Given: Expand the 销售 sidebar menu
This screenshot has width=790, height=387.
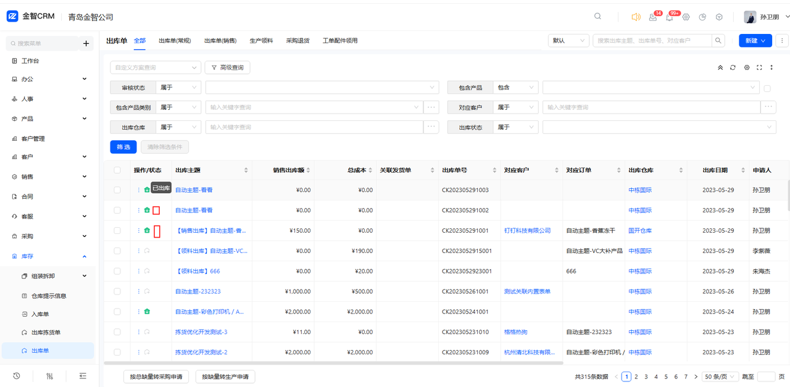Looking at the screenshot, I should pos(49,177).
